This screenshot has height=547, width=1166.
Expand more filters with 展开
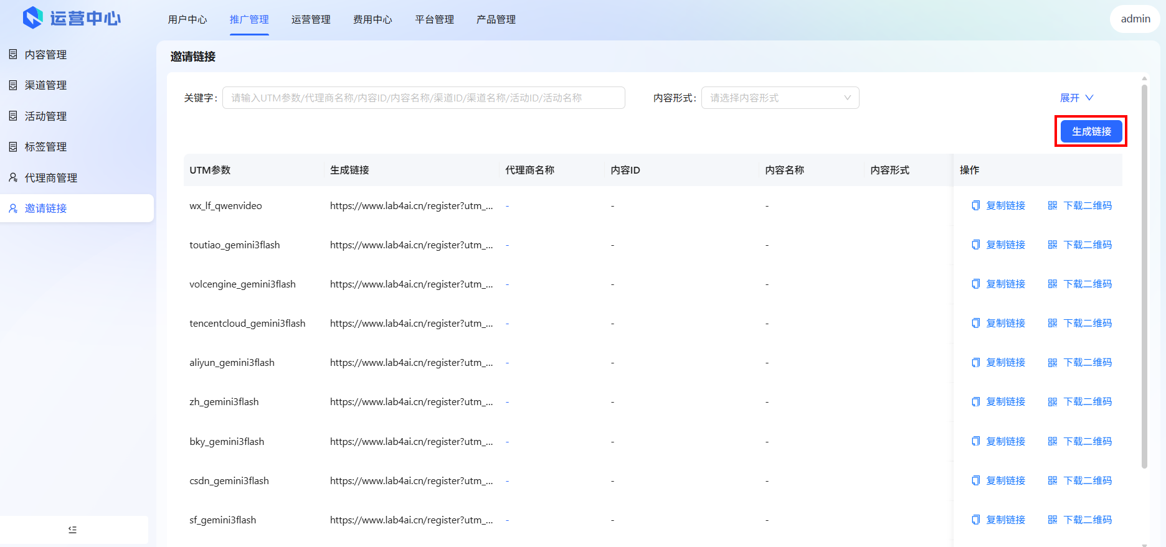tap(1076, 98)
